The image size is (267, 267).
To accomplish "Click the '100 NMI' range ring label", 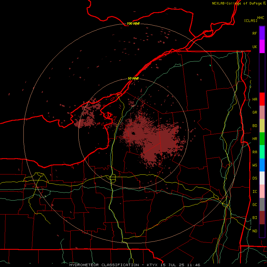I will [x=133, y=23].
